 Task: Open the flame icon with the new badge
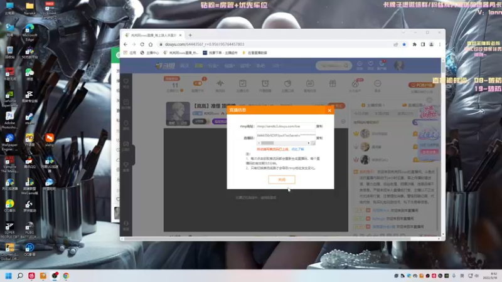pyautogui.click(x=355, y=84)
